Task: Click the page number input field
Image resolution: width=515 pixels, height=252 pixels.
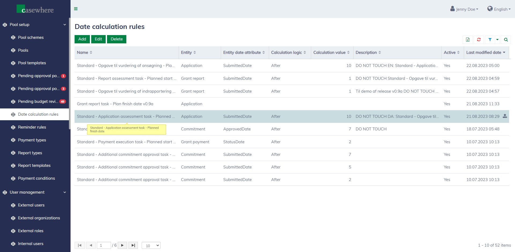Action: 104,245
